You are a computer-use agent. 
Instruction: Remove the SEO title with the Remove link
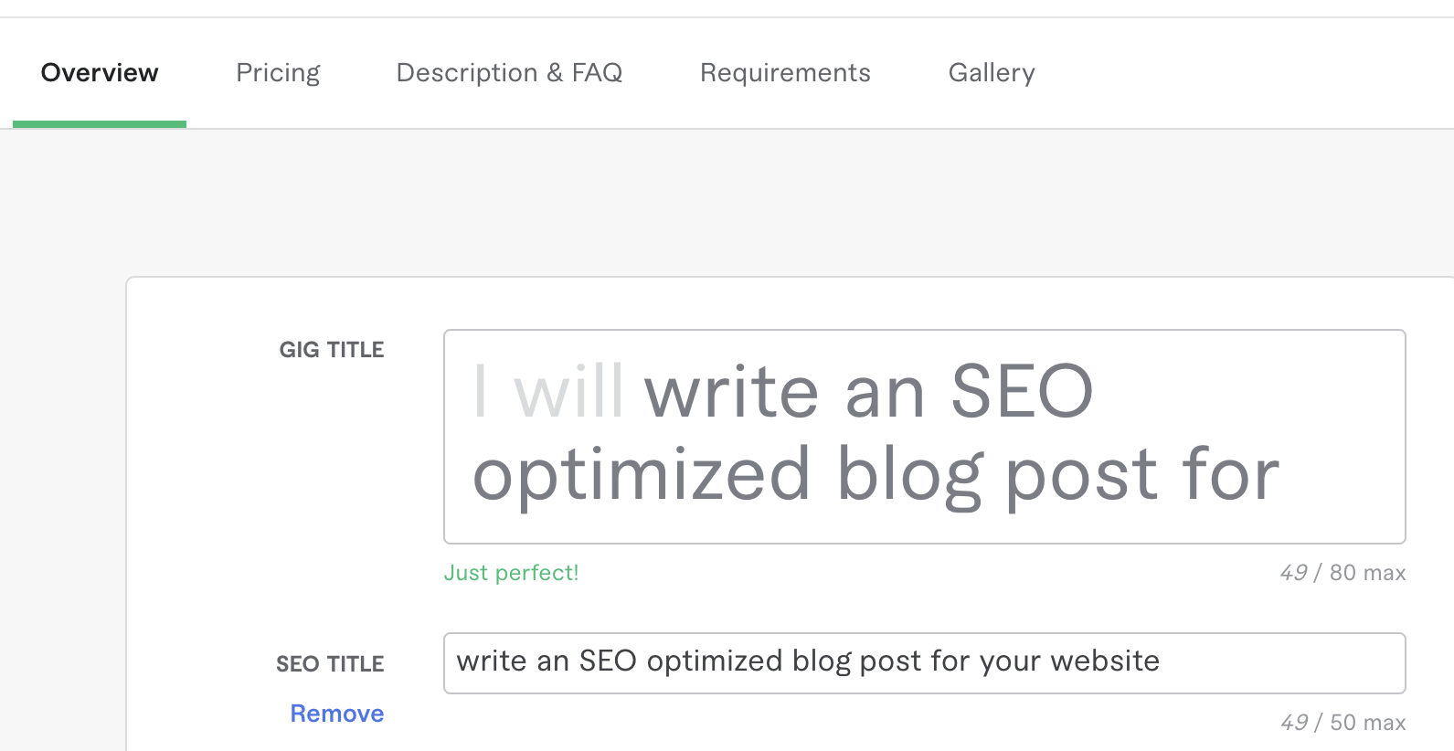pos(336,714)
